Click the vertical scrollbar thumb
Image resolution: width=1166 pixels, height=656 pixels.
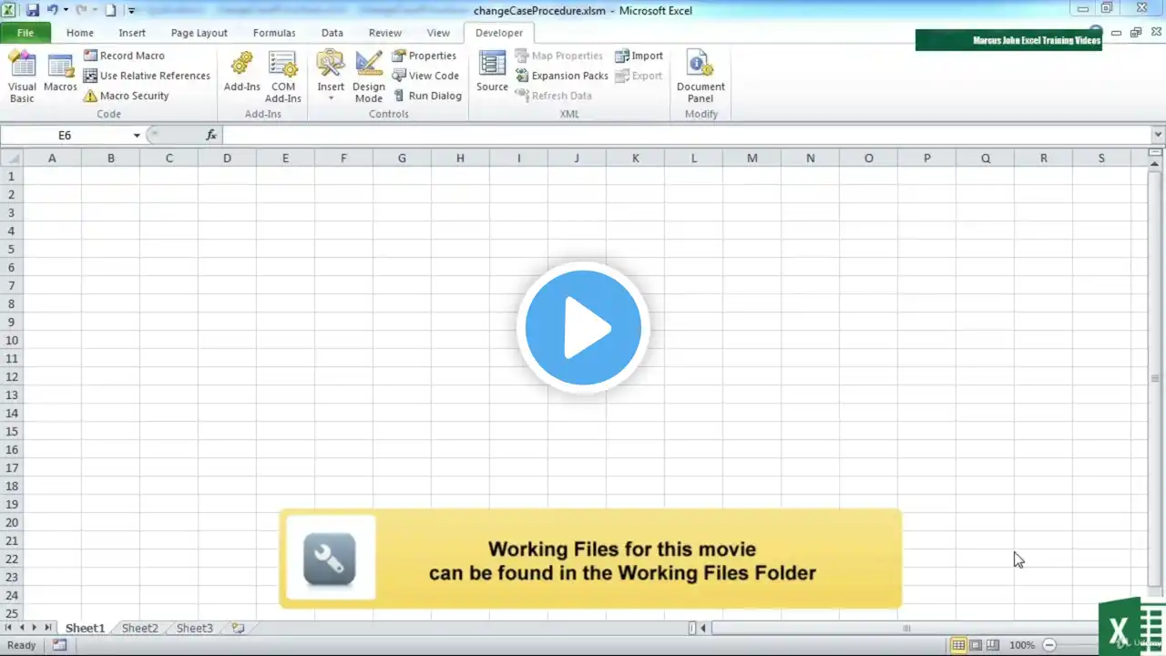[x=1156, y=377]
